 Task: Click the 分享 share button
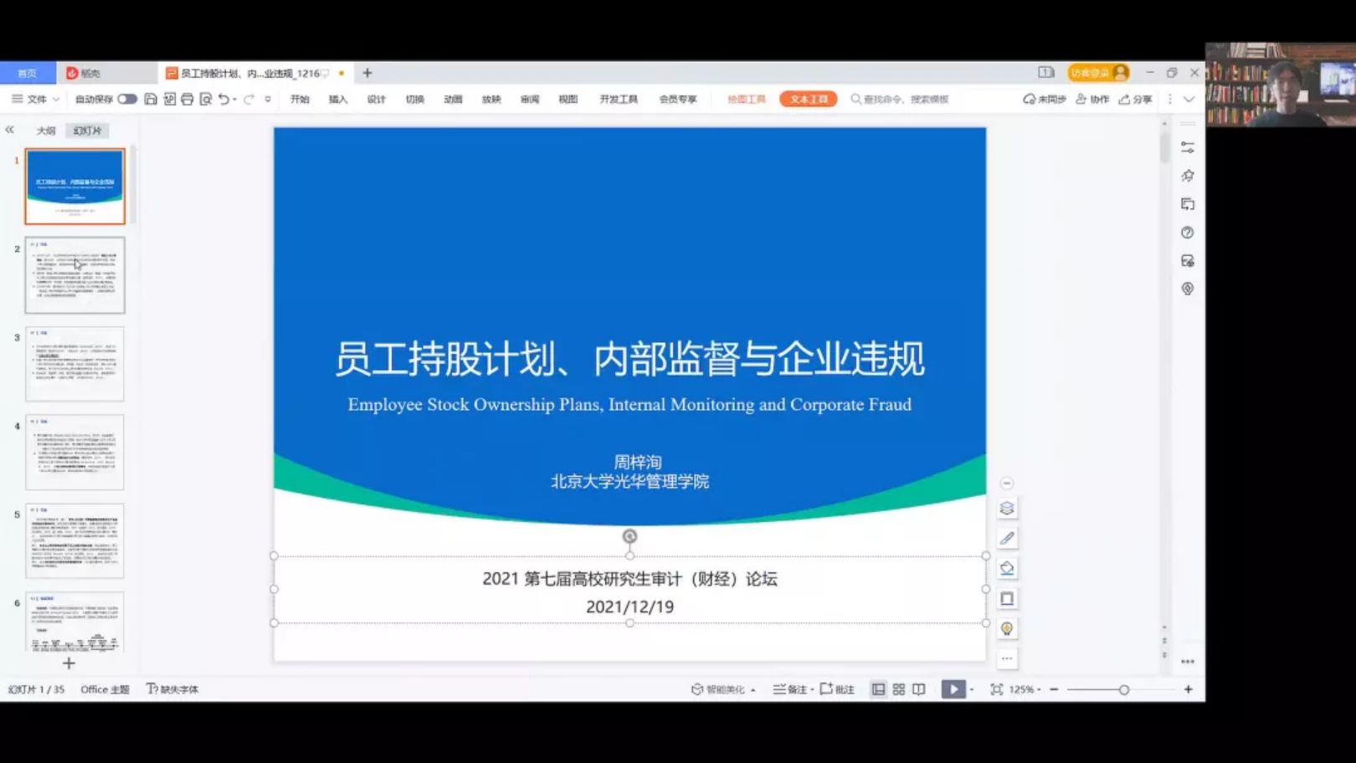[x=1136, y=99]
